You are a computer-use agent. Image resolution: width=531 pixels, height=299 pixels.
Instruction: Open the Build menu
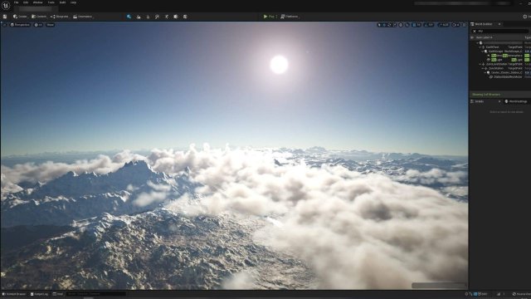point(63,2)
